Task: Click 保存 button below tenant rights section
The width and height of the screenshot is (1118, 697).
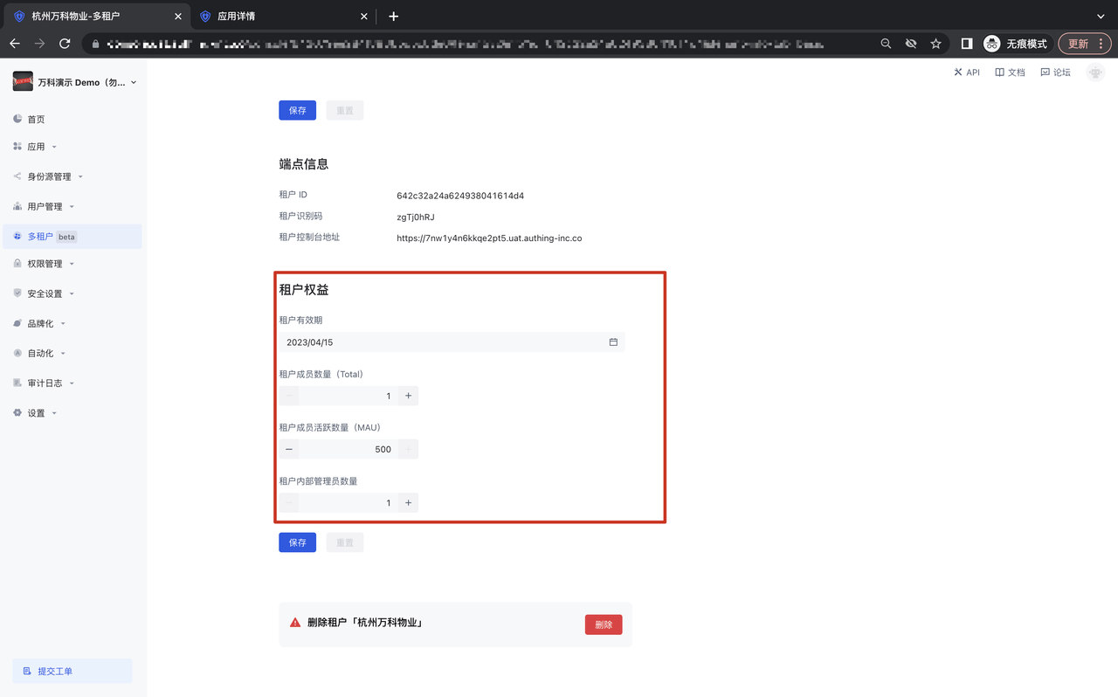Action: pyautogui.click(x=297, y=542)
